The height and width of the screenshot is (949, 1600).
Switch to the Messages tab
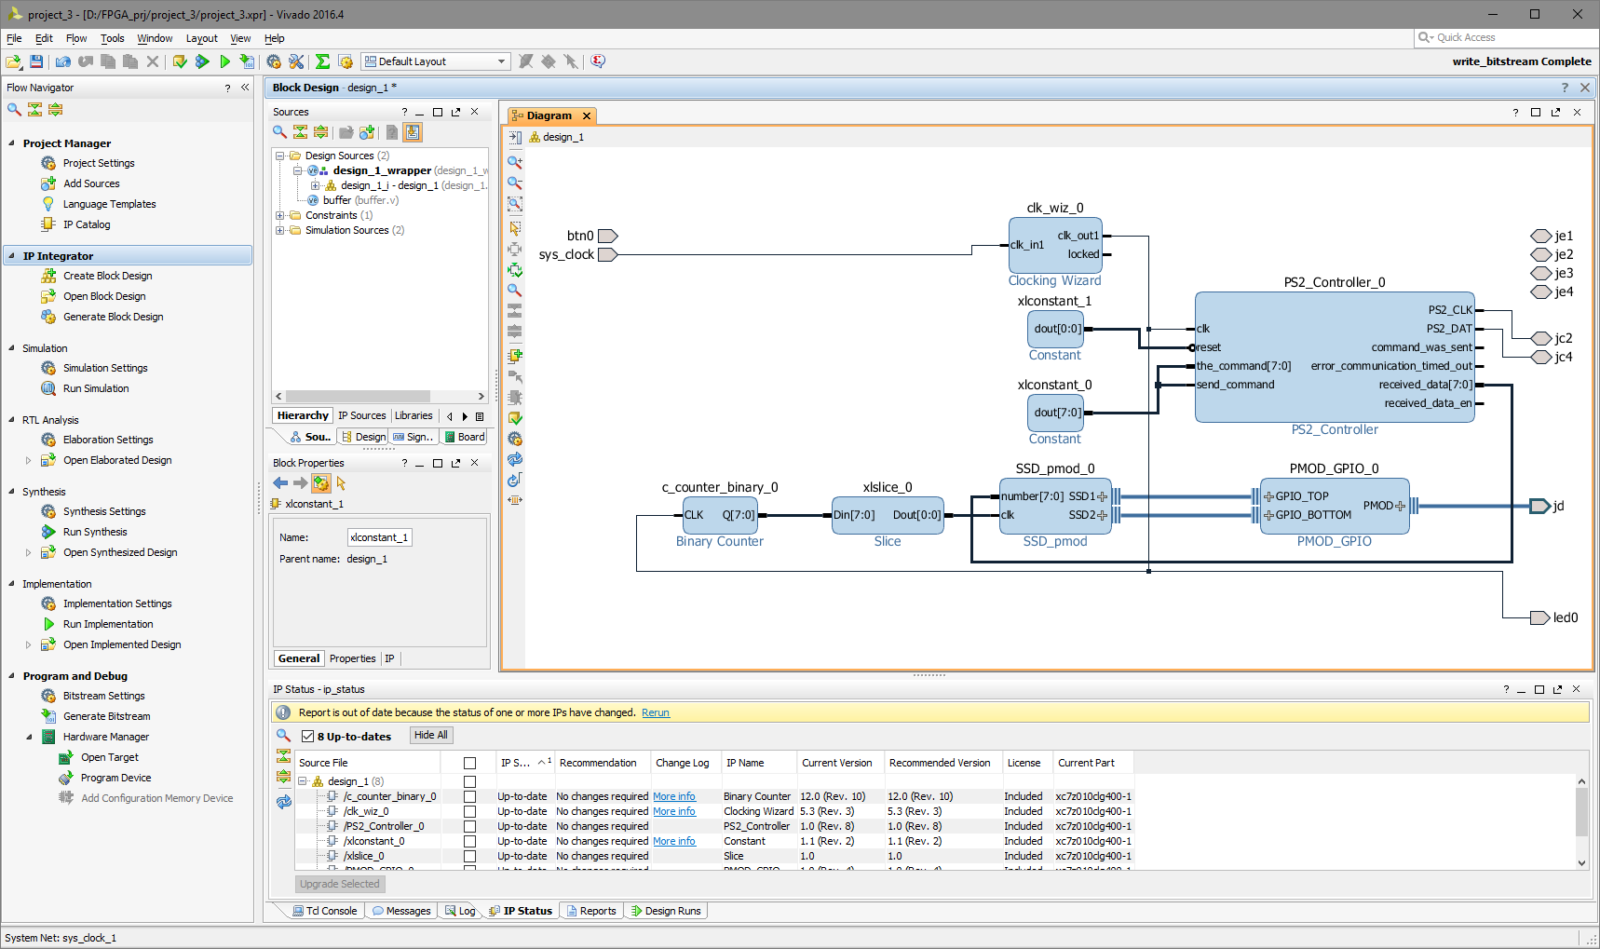401,911
